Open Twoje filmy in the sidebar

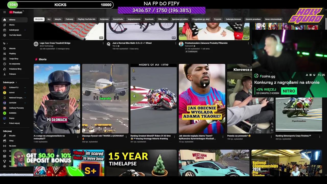pos(15,59)
